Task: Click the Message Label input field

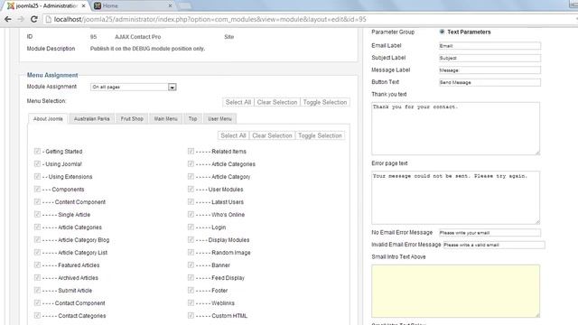Action: point(489,70)
